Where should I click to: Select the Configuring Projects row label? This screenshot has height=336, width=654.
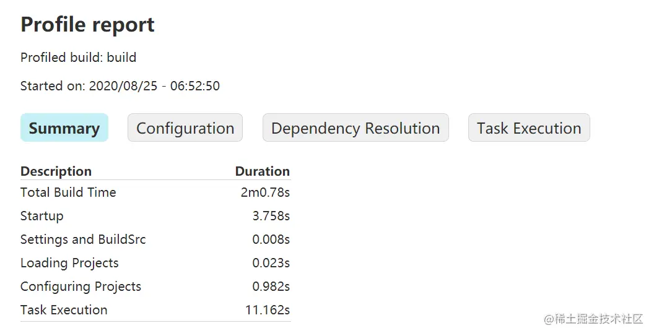point(81,287)
